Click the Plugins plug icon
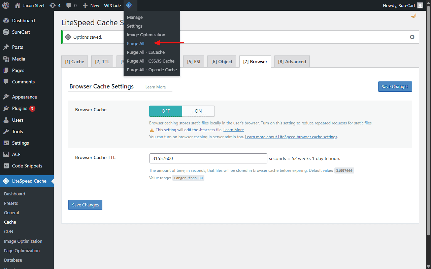This screenshot has height=269, width=431. (6, 109)
